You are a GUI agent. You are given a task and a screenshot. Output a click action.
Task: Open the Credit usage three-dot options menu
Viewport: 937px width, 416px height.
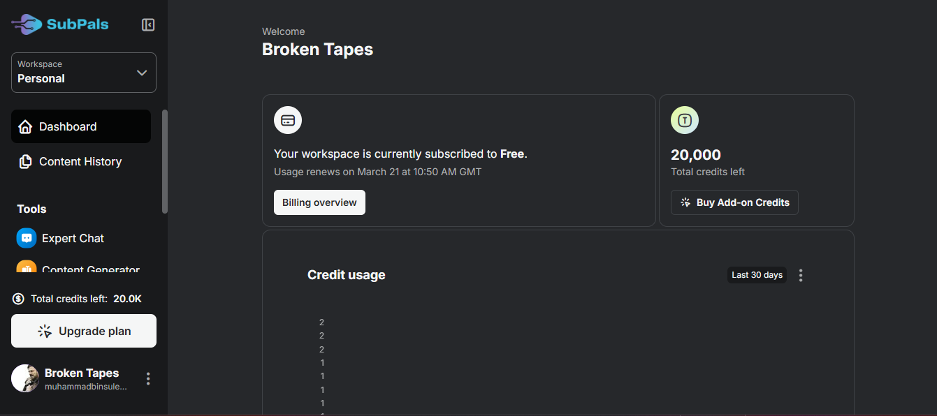(801, 275)
